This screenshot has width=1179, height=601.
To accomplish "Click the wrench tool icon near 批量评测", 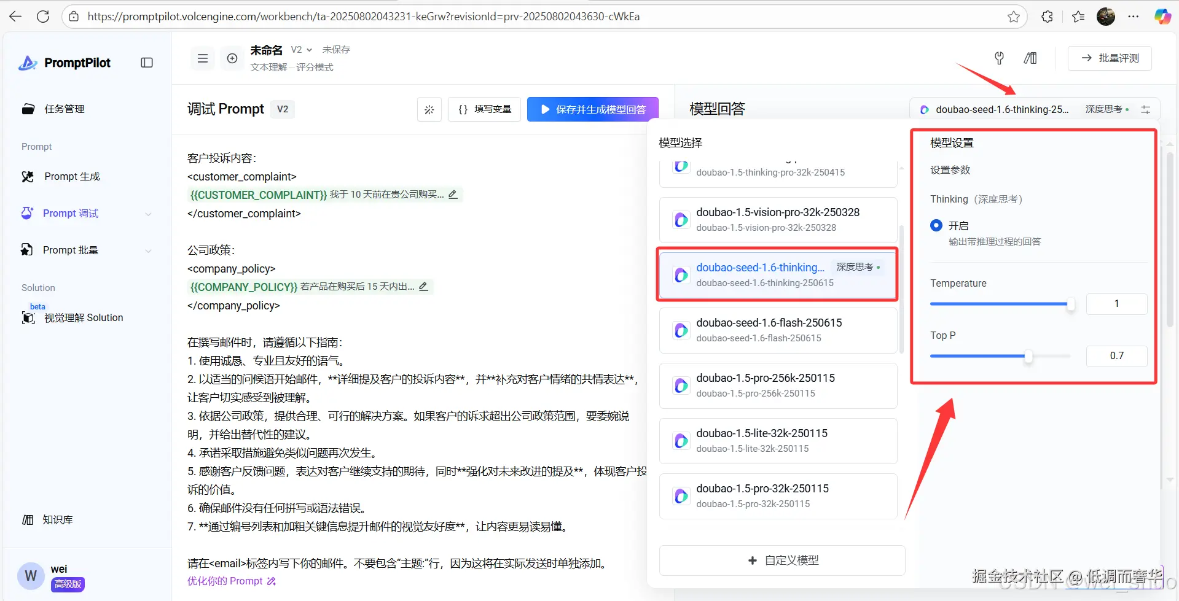I will click(998, 58).
